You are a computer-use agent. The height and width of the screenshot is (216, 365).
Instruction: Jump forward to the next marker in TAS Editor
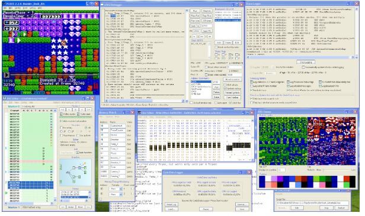[88, 109]
